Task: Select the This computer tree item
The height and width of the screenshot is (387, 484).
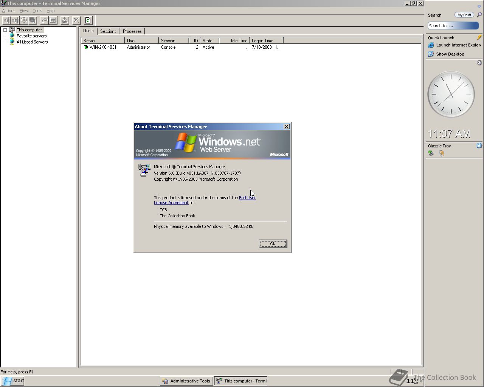Action: (29, 30)
